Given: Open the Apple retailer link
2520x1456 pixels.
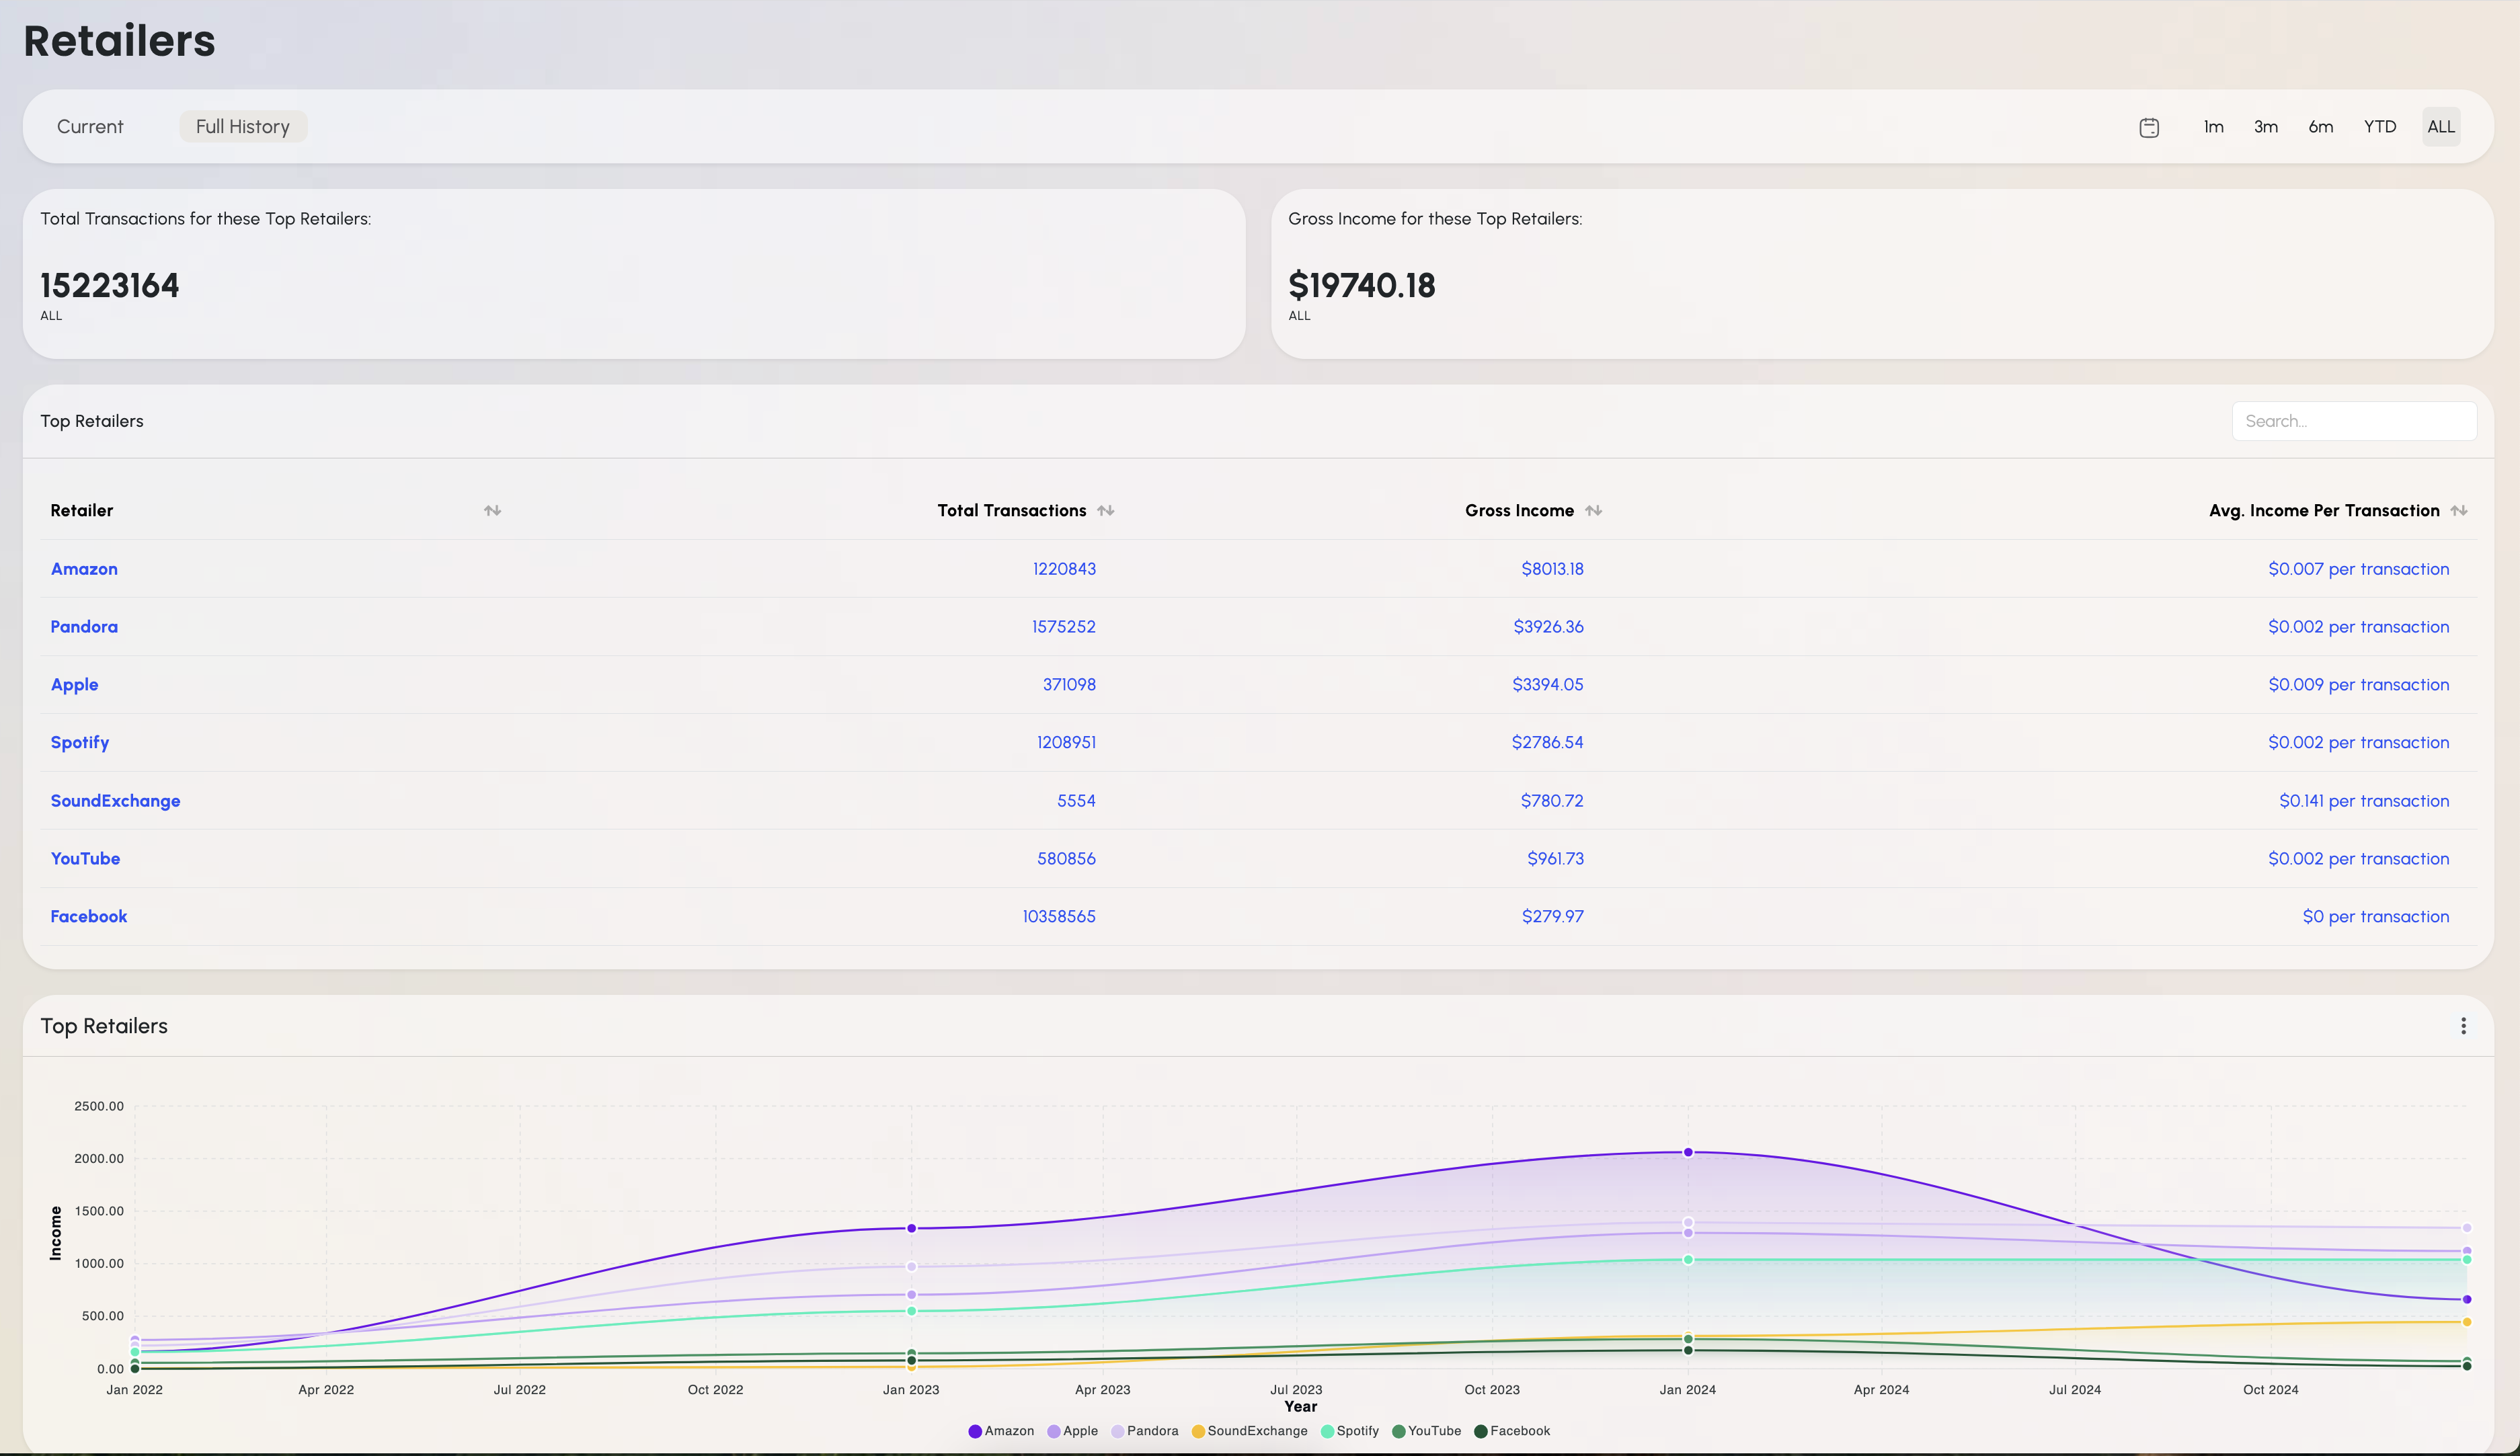Looking at the screenshot, I should coord(74,685).
